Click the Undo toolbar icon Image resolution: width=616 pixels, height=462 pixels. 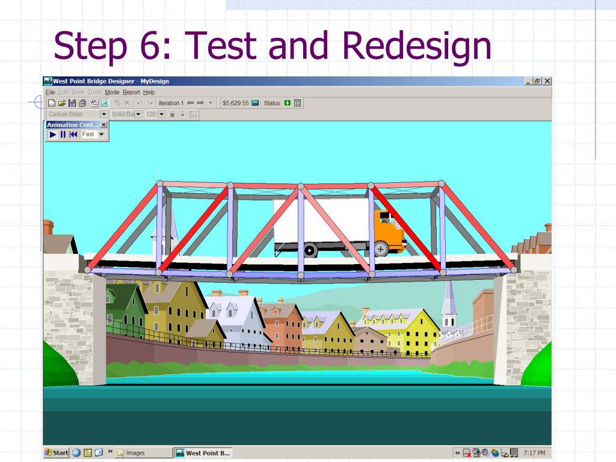tap(140, 103)
